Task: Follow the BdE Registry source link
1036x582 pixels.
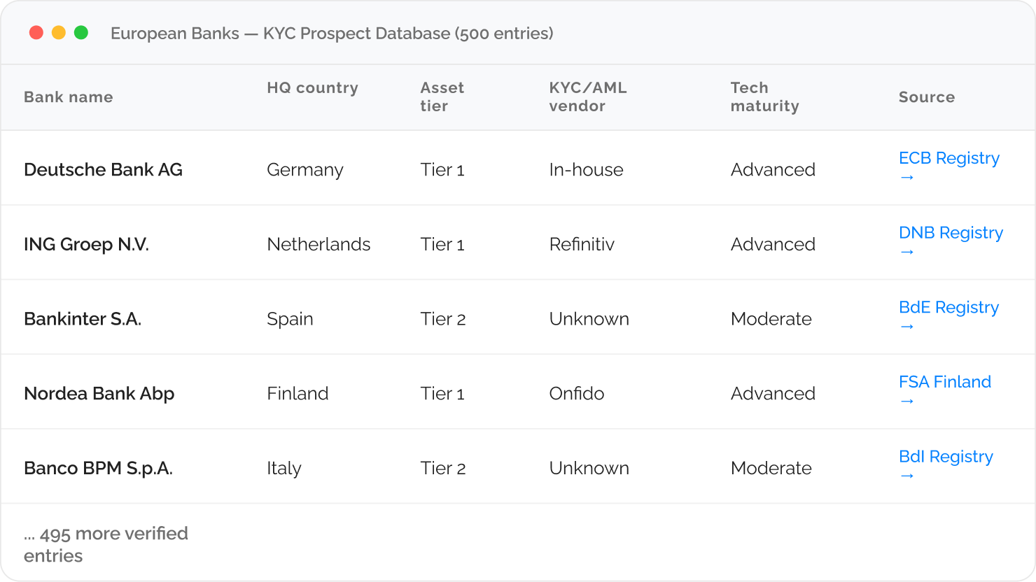Action: (948, 308)
